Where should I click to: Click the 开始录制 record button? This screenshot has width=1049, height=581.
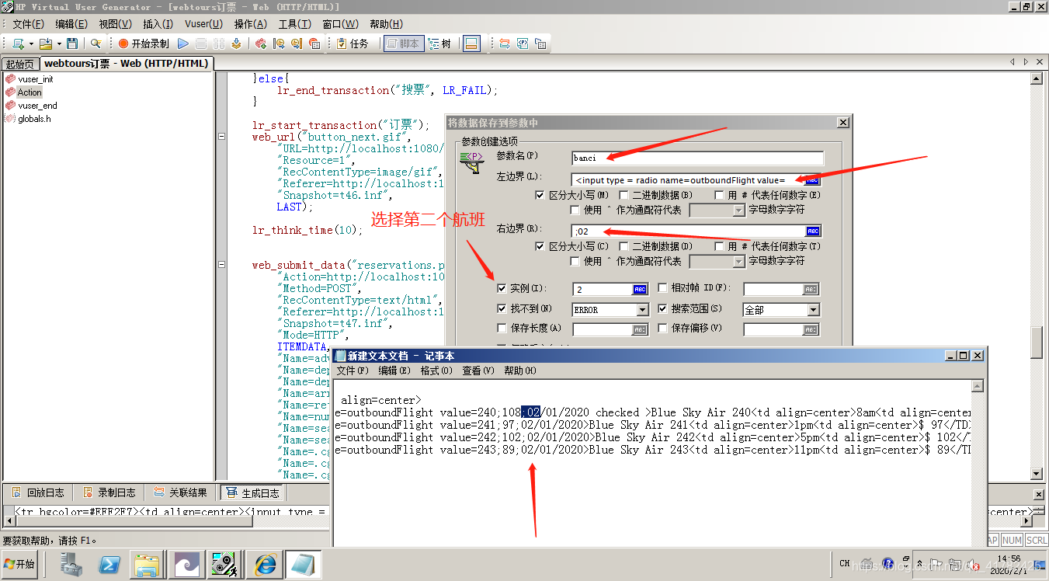tap(144, 43)
